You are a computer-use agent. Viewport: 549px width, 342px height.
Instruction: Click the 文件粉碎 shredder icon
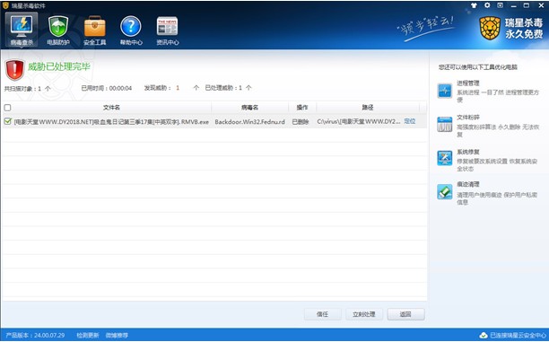[x=445, y=124]
